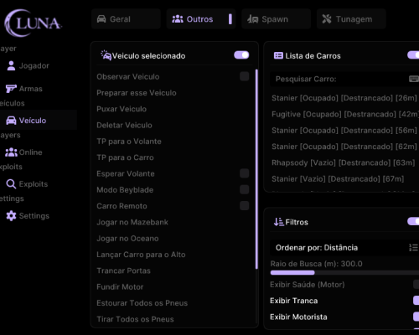Click Puxar Veiculo

pos(122,109)
